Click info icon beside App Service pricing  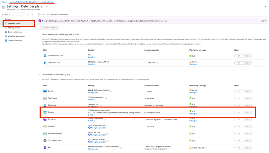106,98
